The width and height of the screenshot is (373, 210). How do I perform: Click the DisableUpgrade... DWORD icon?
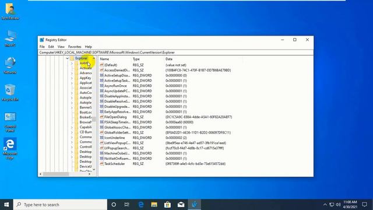[x=102, y=107]
